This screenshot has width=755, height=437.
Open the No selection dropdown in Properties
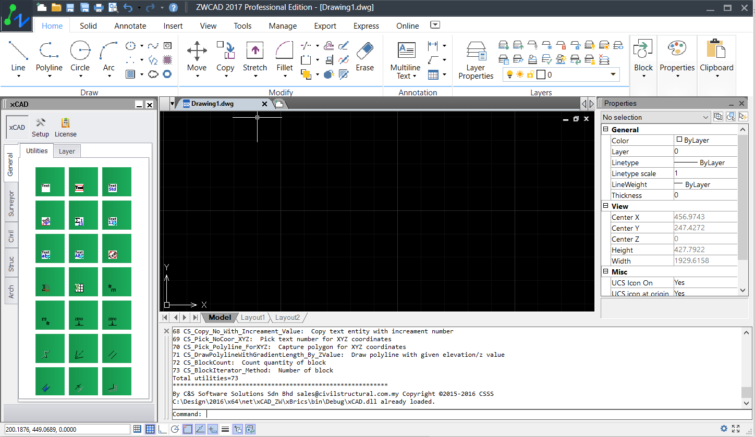656,117
